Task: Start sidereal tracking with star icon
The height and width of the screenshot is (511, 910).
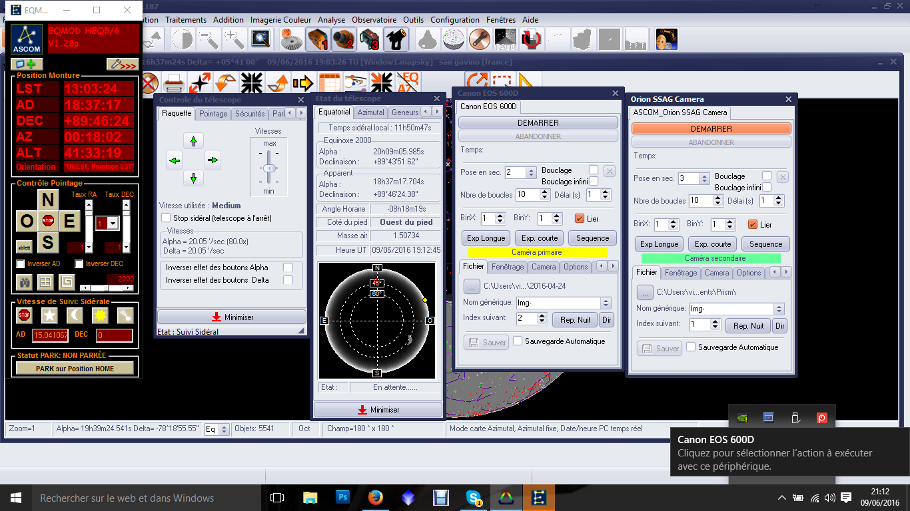Action: point(50,315)
